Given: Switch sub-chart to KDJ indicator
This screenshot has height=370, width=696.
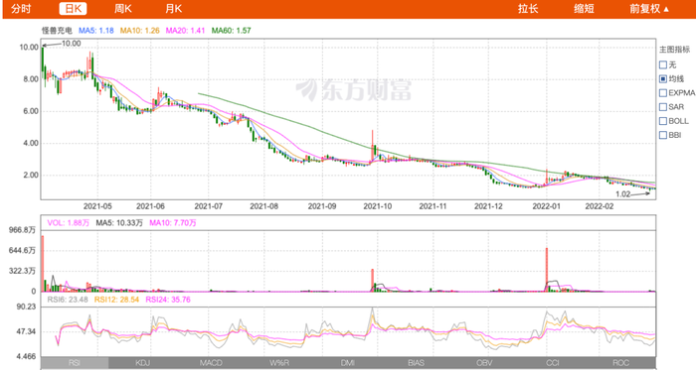Looking at the screenshot, I should 142,363.
